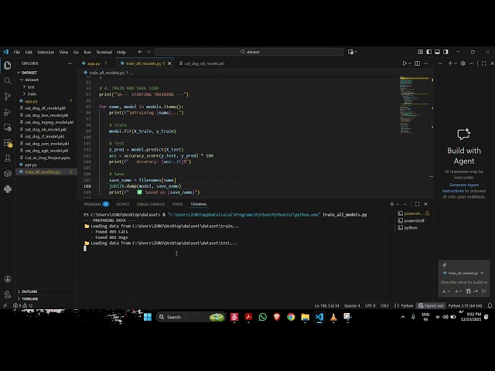The image size is (495, 371).
Task: Open the Testing flask view
Action: (x=8, y=158)
